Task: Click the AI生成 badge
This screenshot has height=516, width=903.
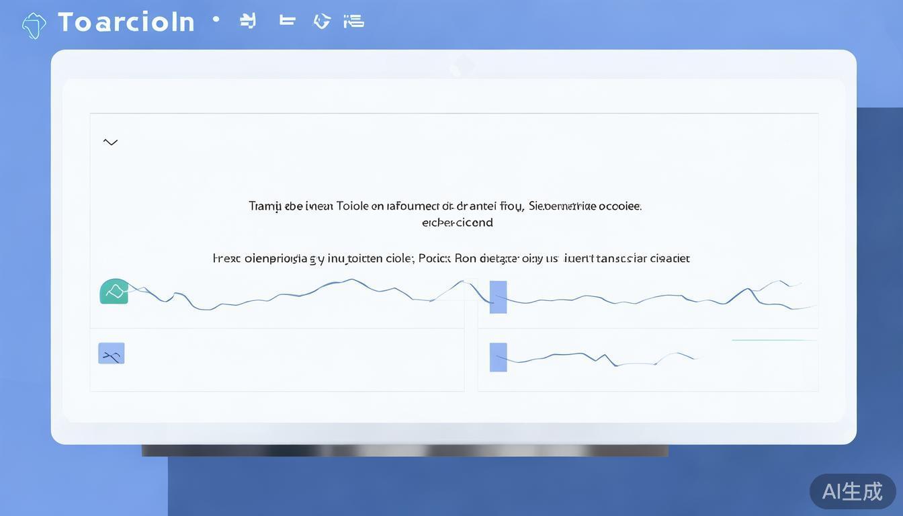Action: pos(852,491)
